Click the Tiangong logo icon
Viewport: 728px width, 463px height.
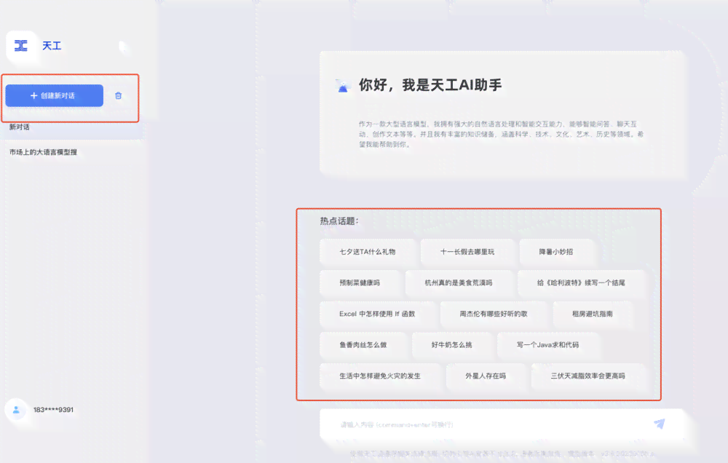tap(21, 46)
